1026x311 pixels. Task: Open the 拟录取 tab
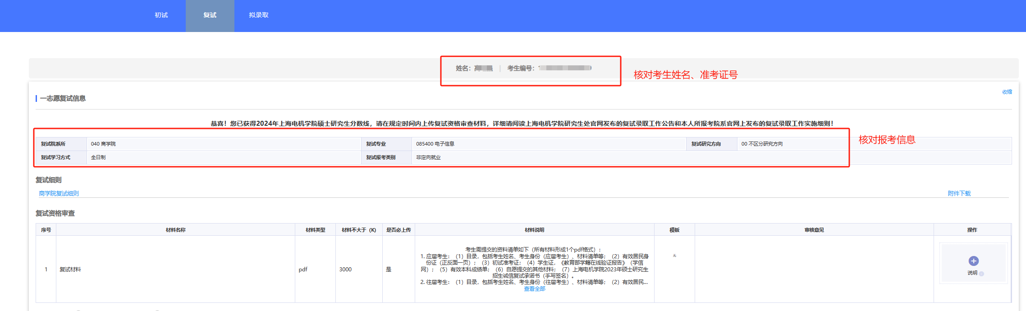pyautogui.click(x=258, y=15)
